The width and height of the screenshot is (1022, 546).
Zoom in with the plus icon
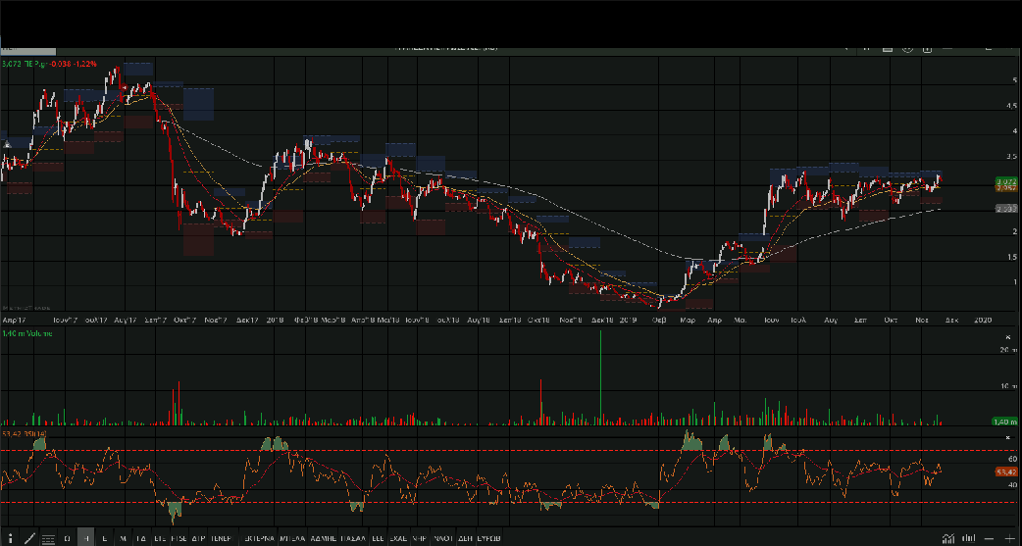click(1009, 538)
